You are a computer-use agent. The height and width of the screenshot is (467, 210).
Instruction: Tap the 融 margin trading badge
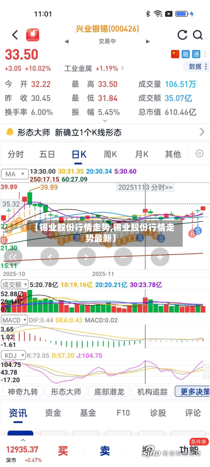pyautogui.click(x=186, y=54)
